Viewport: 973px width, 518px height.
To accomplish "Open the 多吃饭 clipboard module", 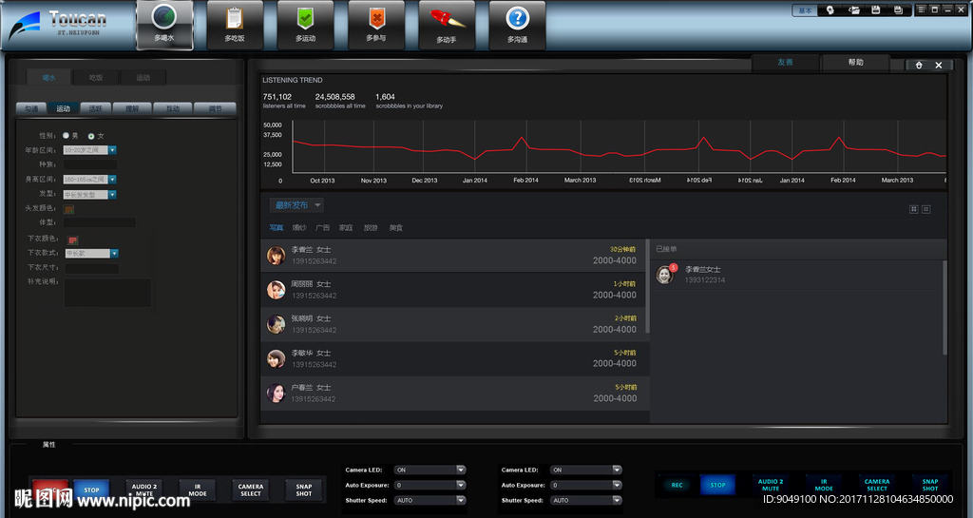I will (x=235, y=26).
